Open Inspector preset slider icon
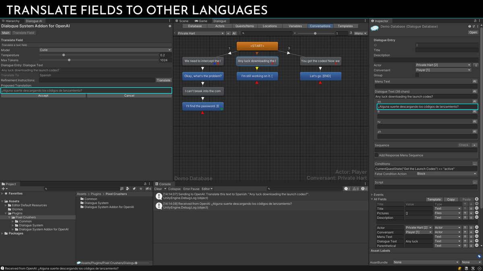 click(x=473, y=26)
